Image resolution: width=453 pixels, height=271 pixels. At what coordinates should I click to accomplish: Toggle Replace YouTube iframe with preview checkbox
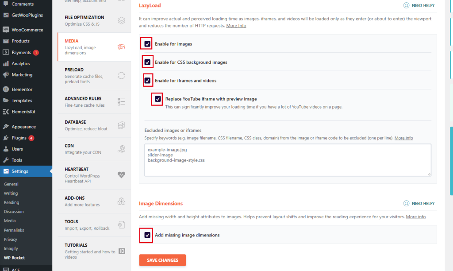[x=158, y=99]
